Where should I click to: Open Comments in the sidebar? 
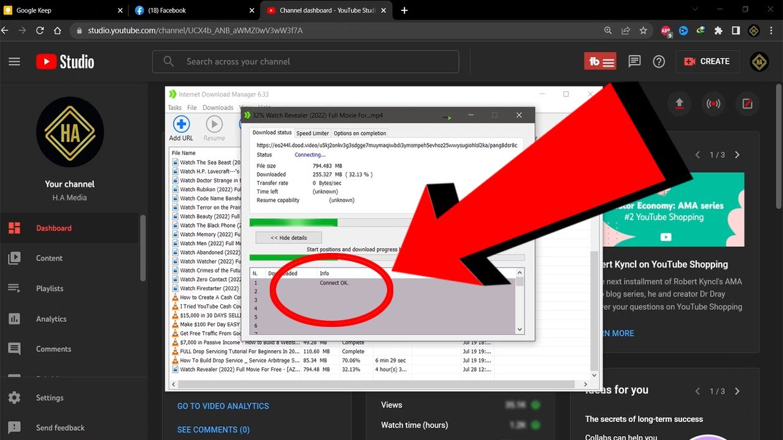click(70, 349)
